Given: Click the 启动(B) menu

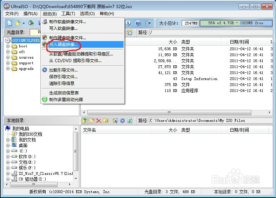Looking at the screenshot, I should 50,14.
